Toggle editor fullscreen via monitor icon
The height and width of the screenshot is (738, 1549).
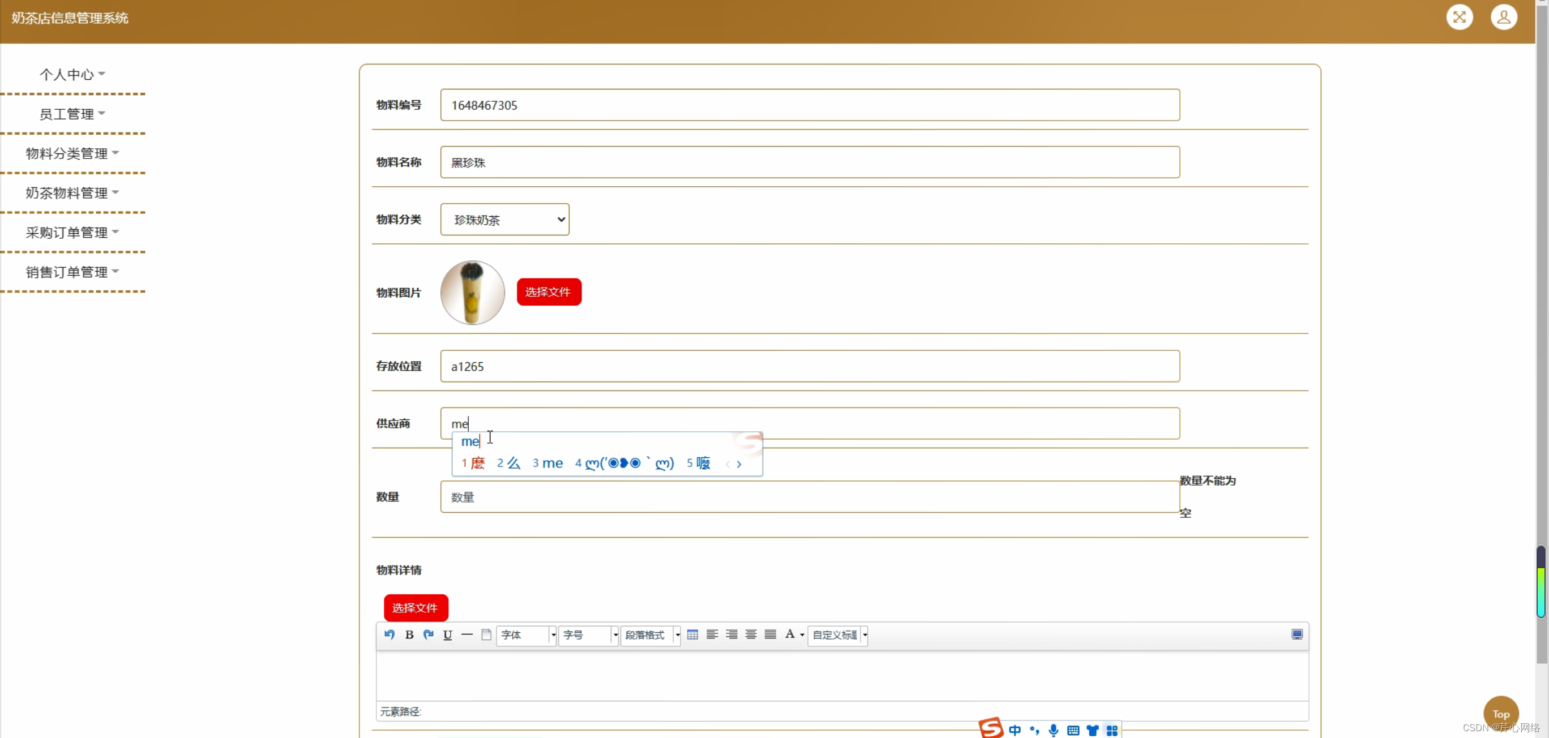[x=1296, y=634]
